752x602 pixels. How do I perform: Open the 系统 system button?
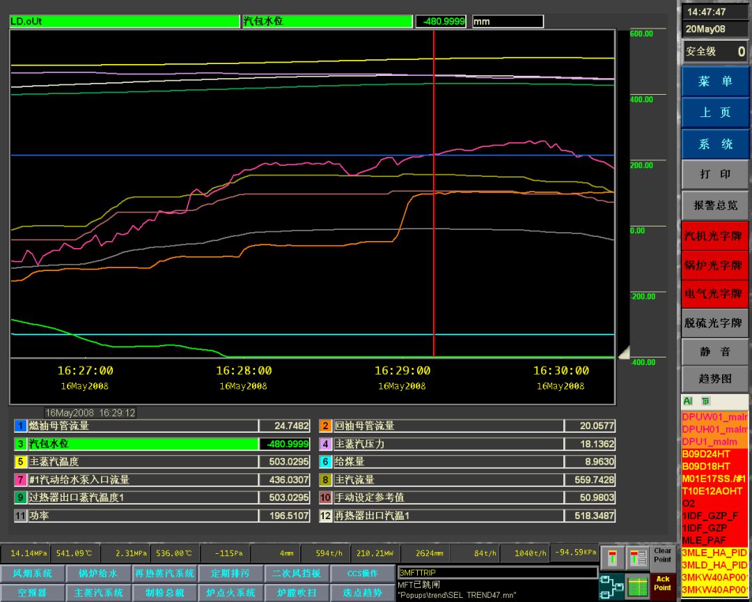(x=714, y=144)
